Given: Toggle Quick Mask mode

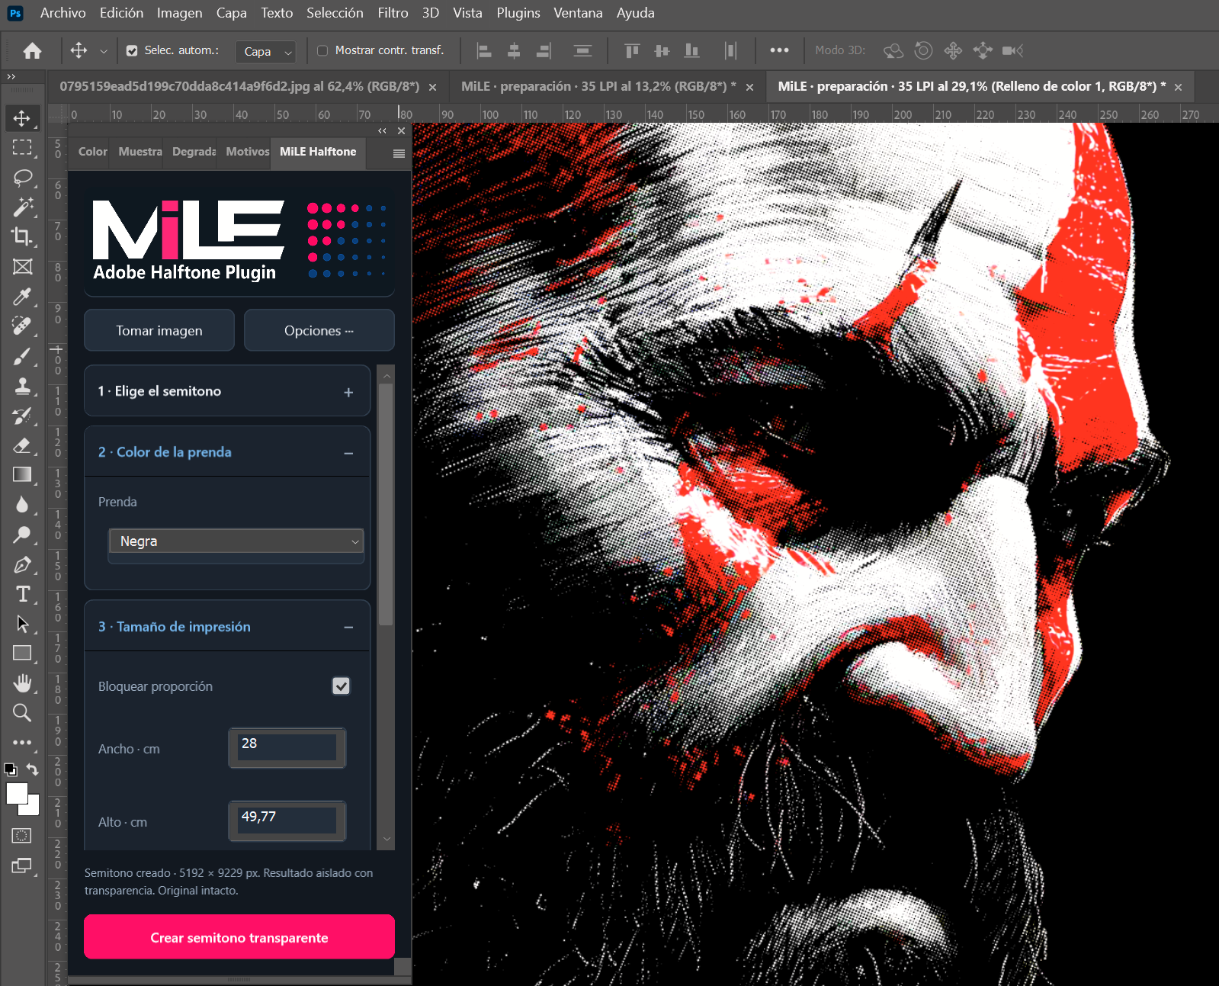Looking at the screenshot, I should point(22,836).
